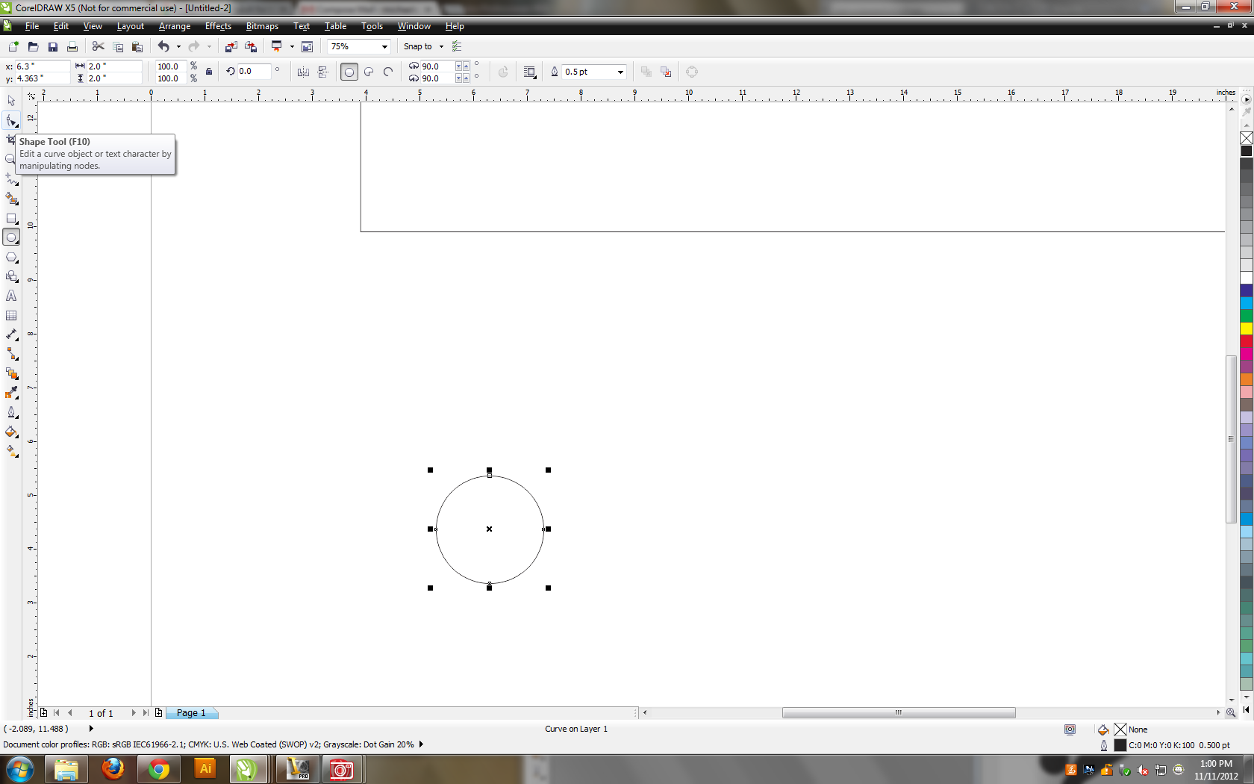Select the Rectangle tool
Image resolution: width=1254 pixels, height=784 pixels.
point(11,218)
